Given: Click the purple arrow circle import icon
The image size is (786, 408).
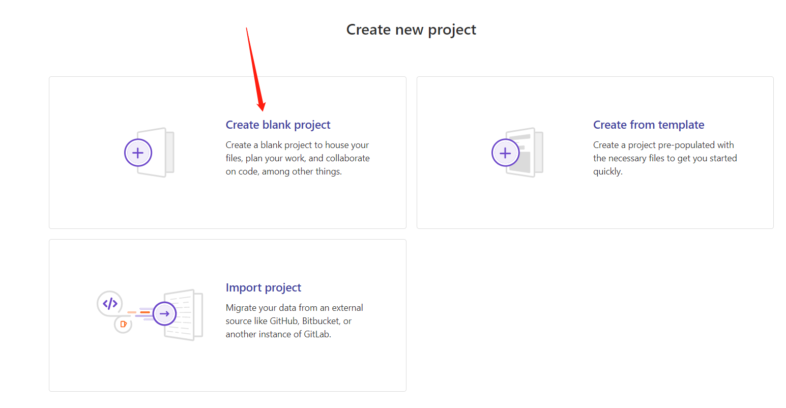Looking at the screenshot, I should coord(164,314).
